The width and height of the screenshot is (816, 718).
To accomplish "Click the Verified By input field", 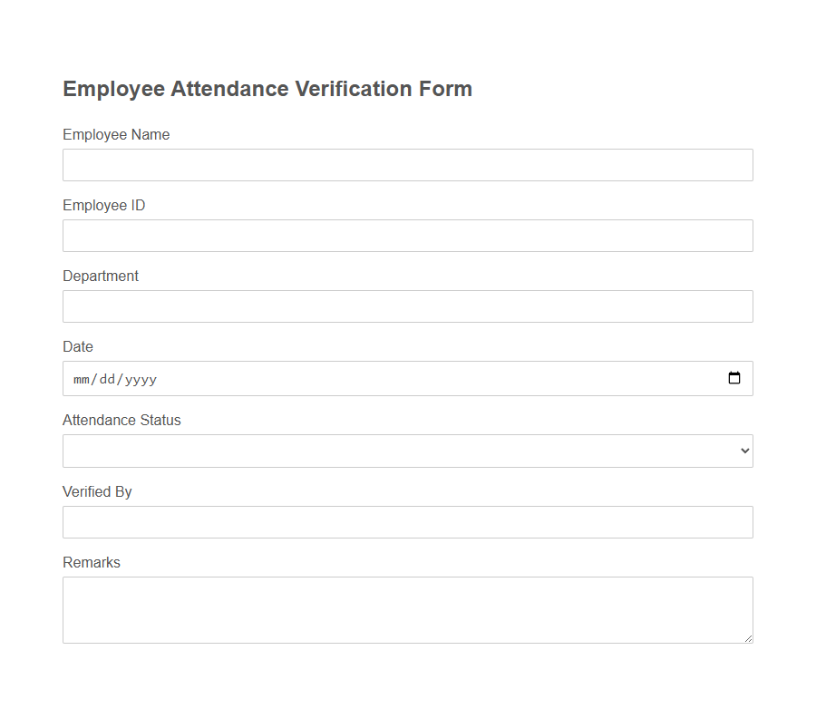I will pyautogui.click(x=407, y=521).
